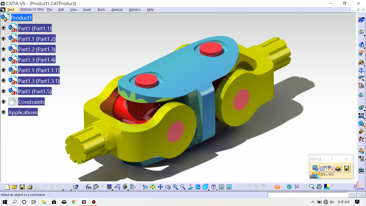Viewport: 366px width, 206px height.
Task: Click the Fit All In icon
Action: coord(153,187)
